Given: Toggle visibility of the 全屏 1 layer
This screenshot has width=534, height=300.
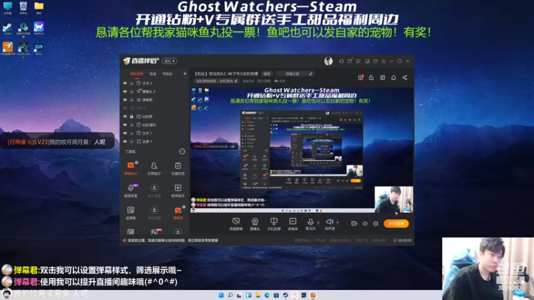Looking at the screenshot, I should point(125,141).
